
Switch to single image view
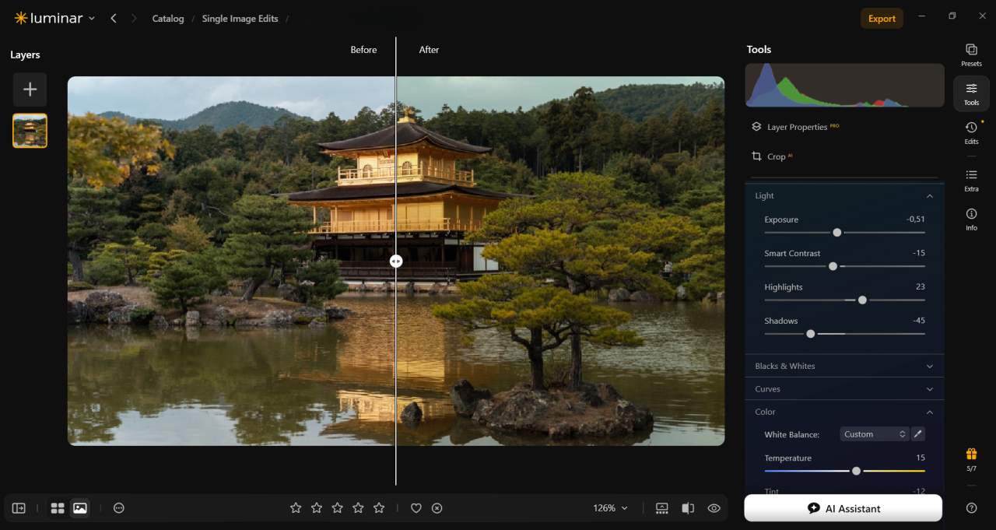click(x=79, y=508)
